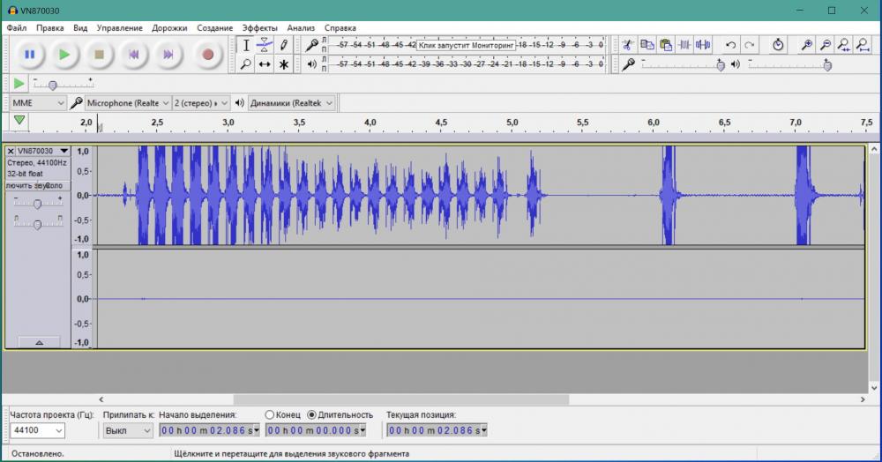The image size is (882, 462).
Task: Click the playback speed slider knob
Action: click(x=52, y=86)
